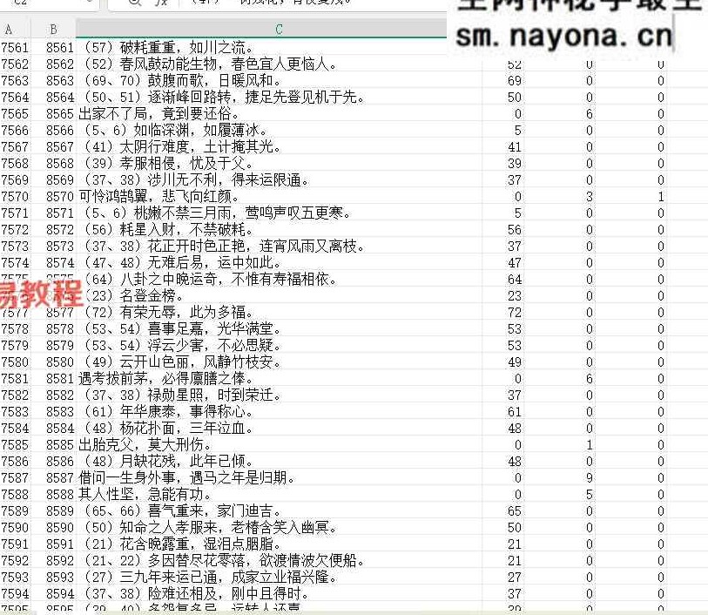Select cell '(37、38)险难还相及，刚中且得时。'

279,594
